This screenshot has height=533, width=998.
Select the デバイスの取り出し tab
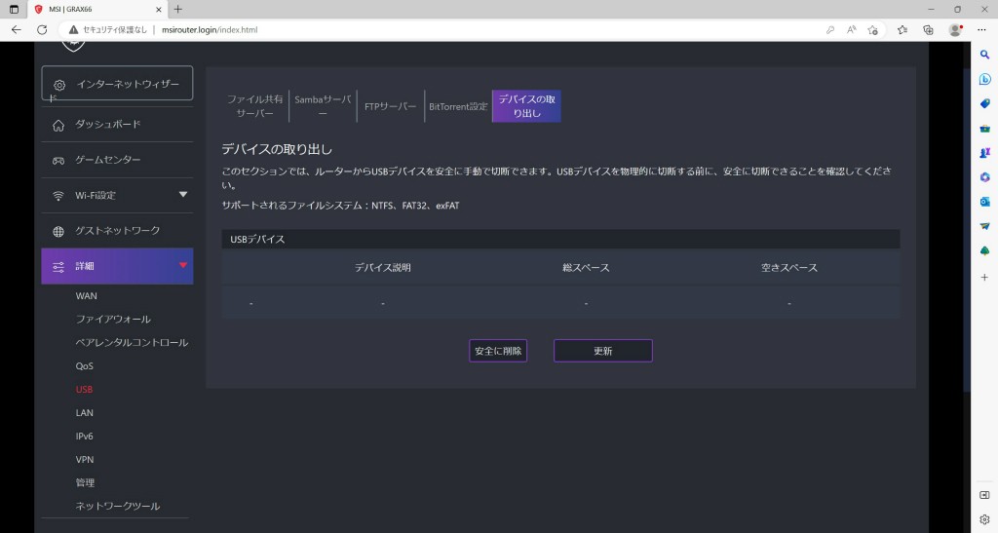tap(526, 106)
